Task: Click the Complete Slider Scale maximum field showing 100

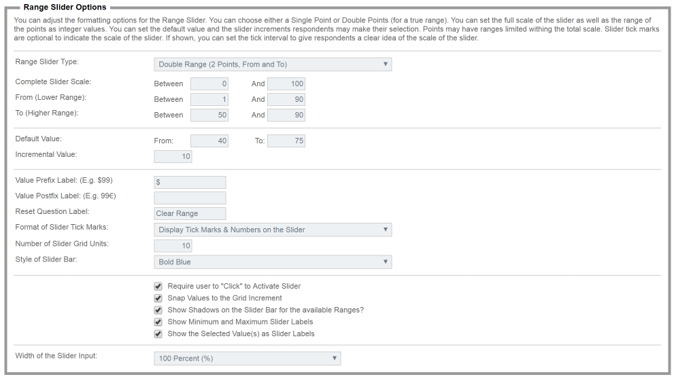Action: coord(286,84)
